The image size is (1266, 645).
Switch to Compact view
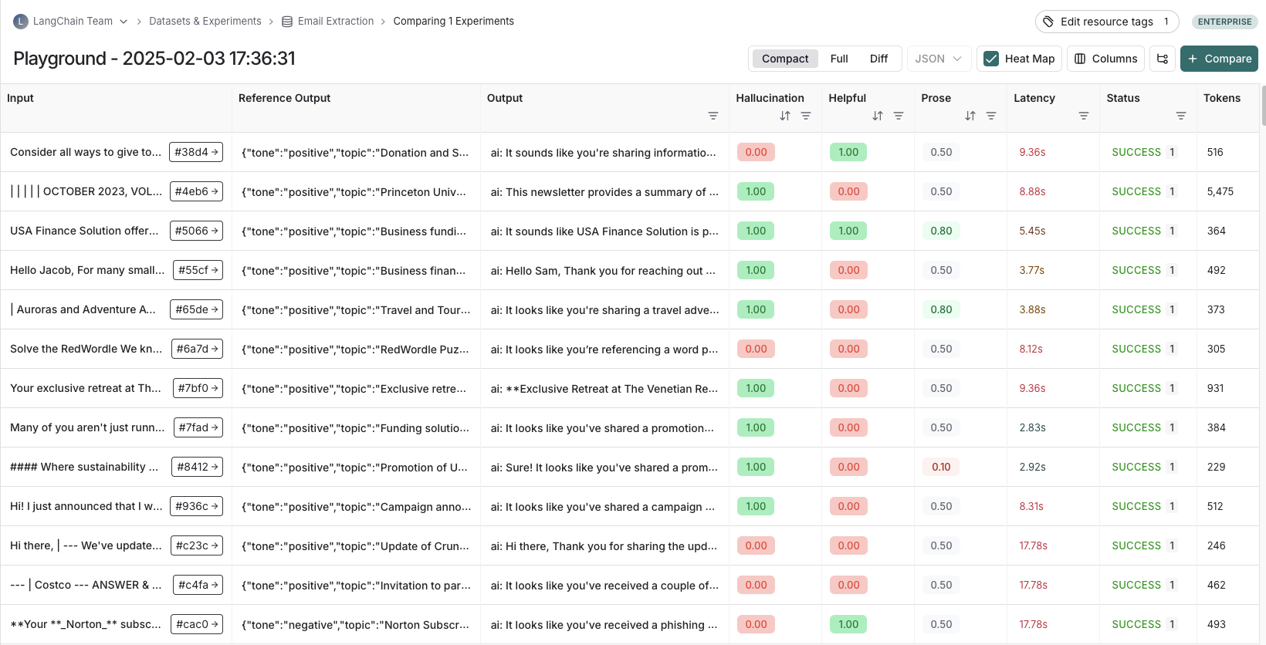click(x=785, y=59)
